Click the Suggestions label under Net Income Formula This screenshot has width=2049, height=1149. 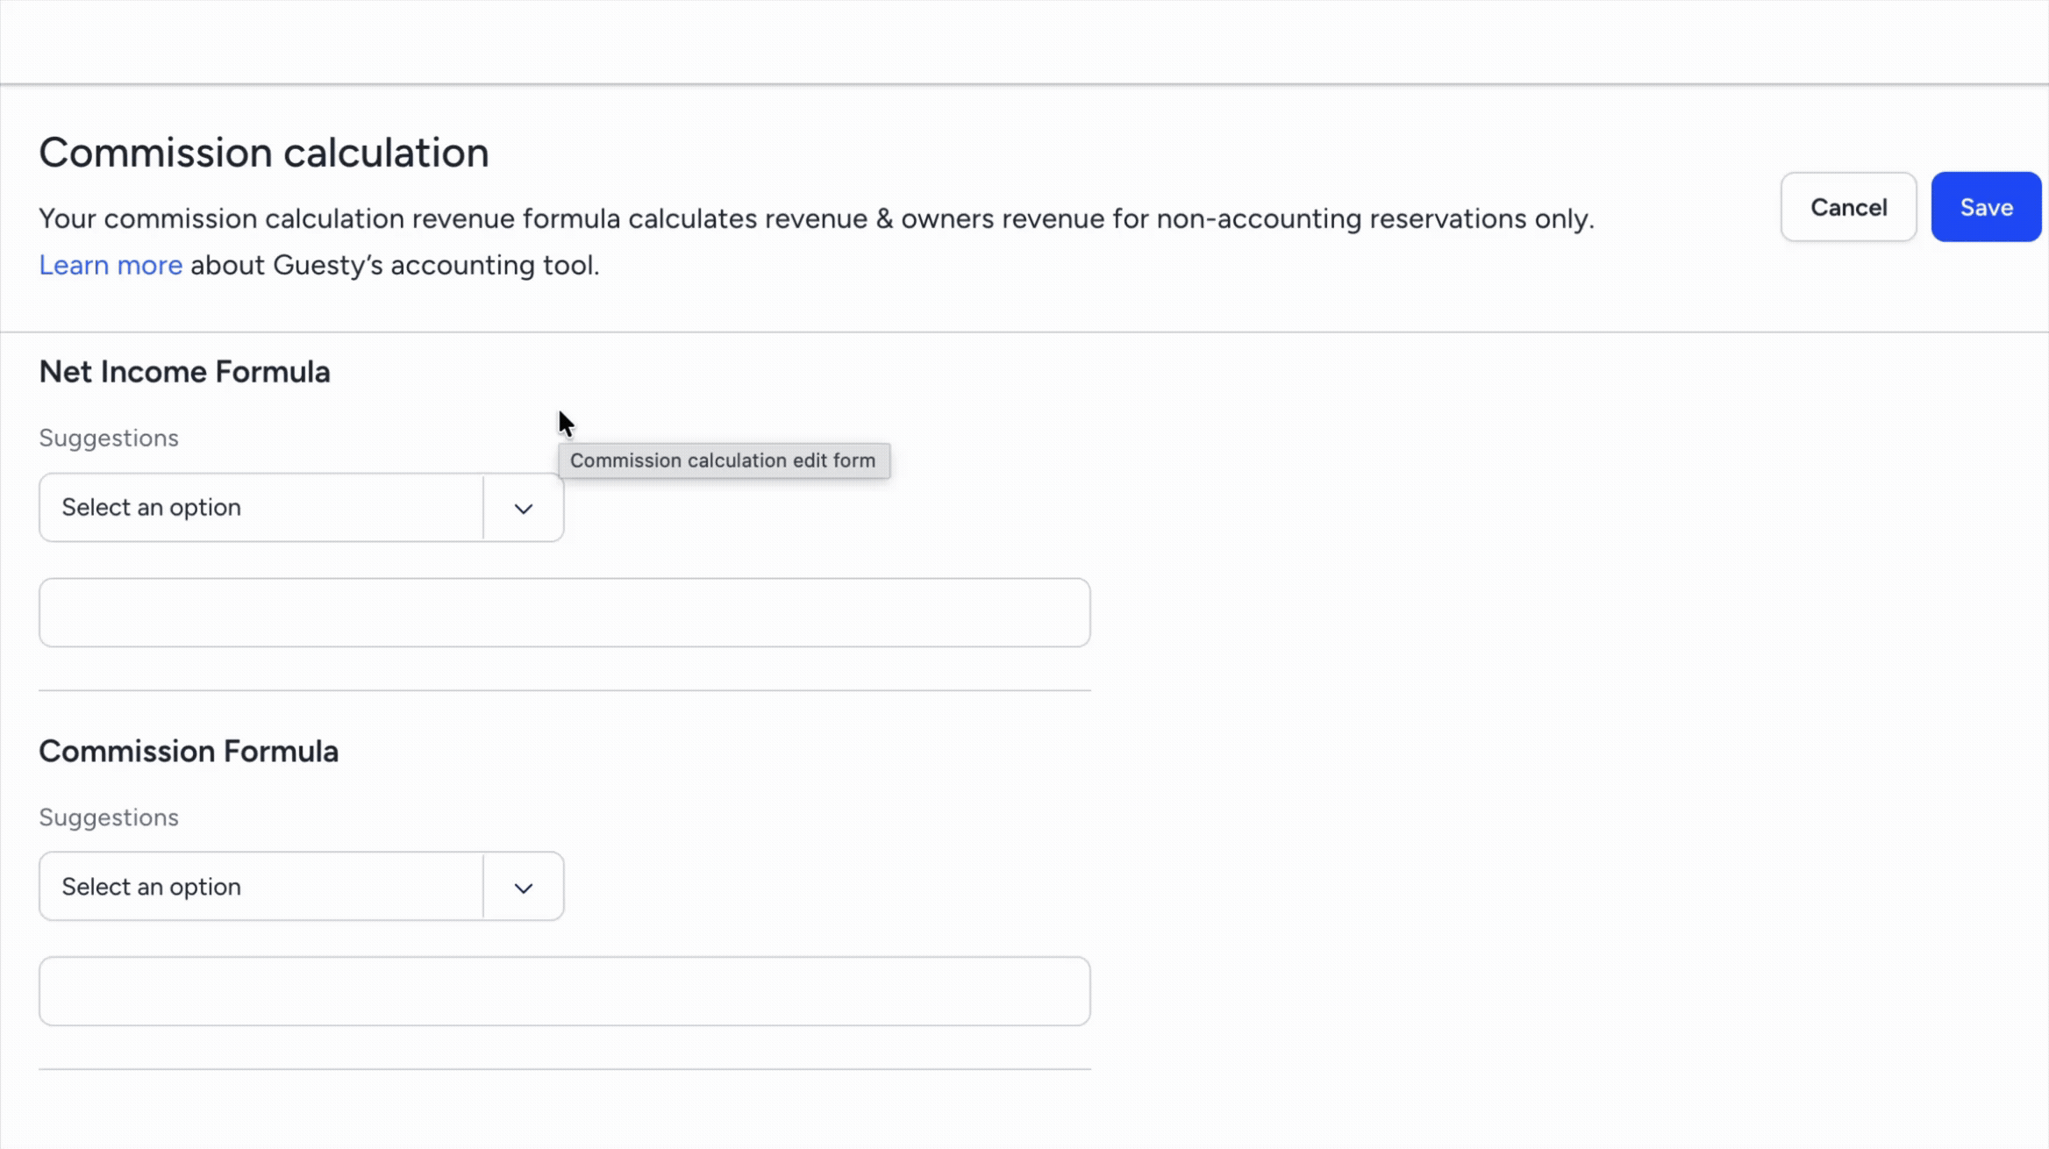click(x=109, y=438)
